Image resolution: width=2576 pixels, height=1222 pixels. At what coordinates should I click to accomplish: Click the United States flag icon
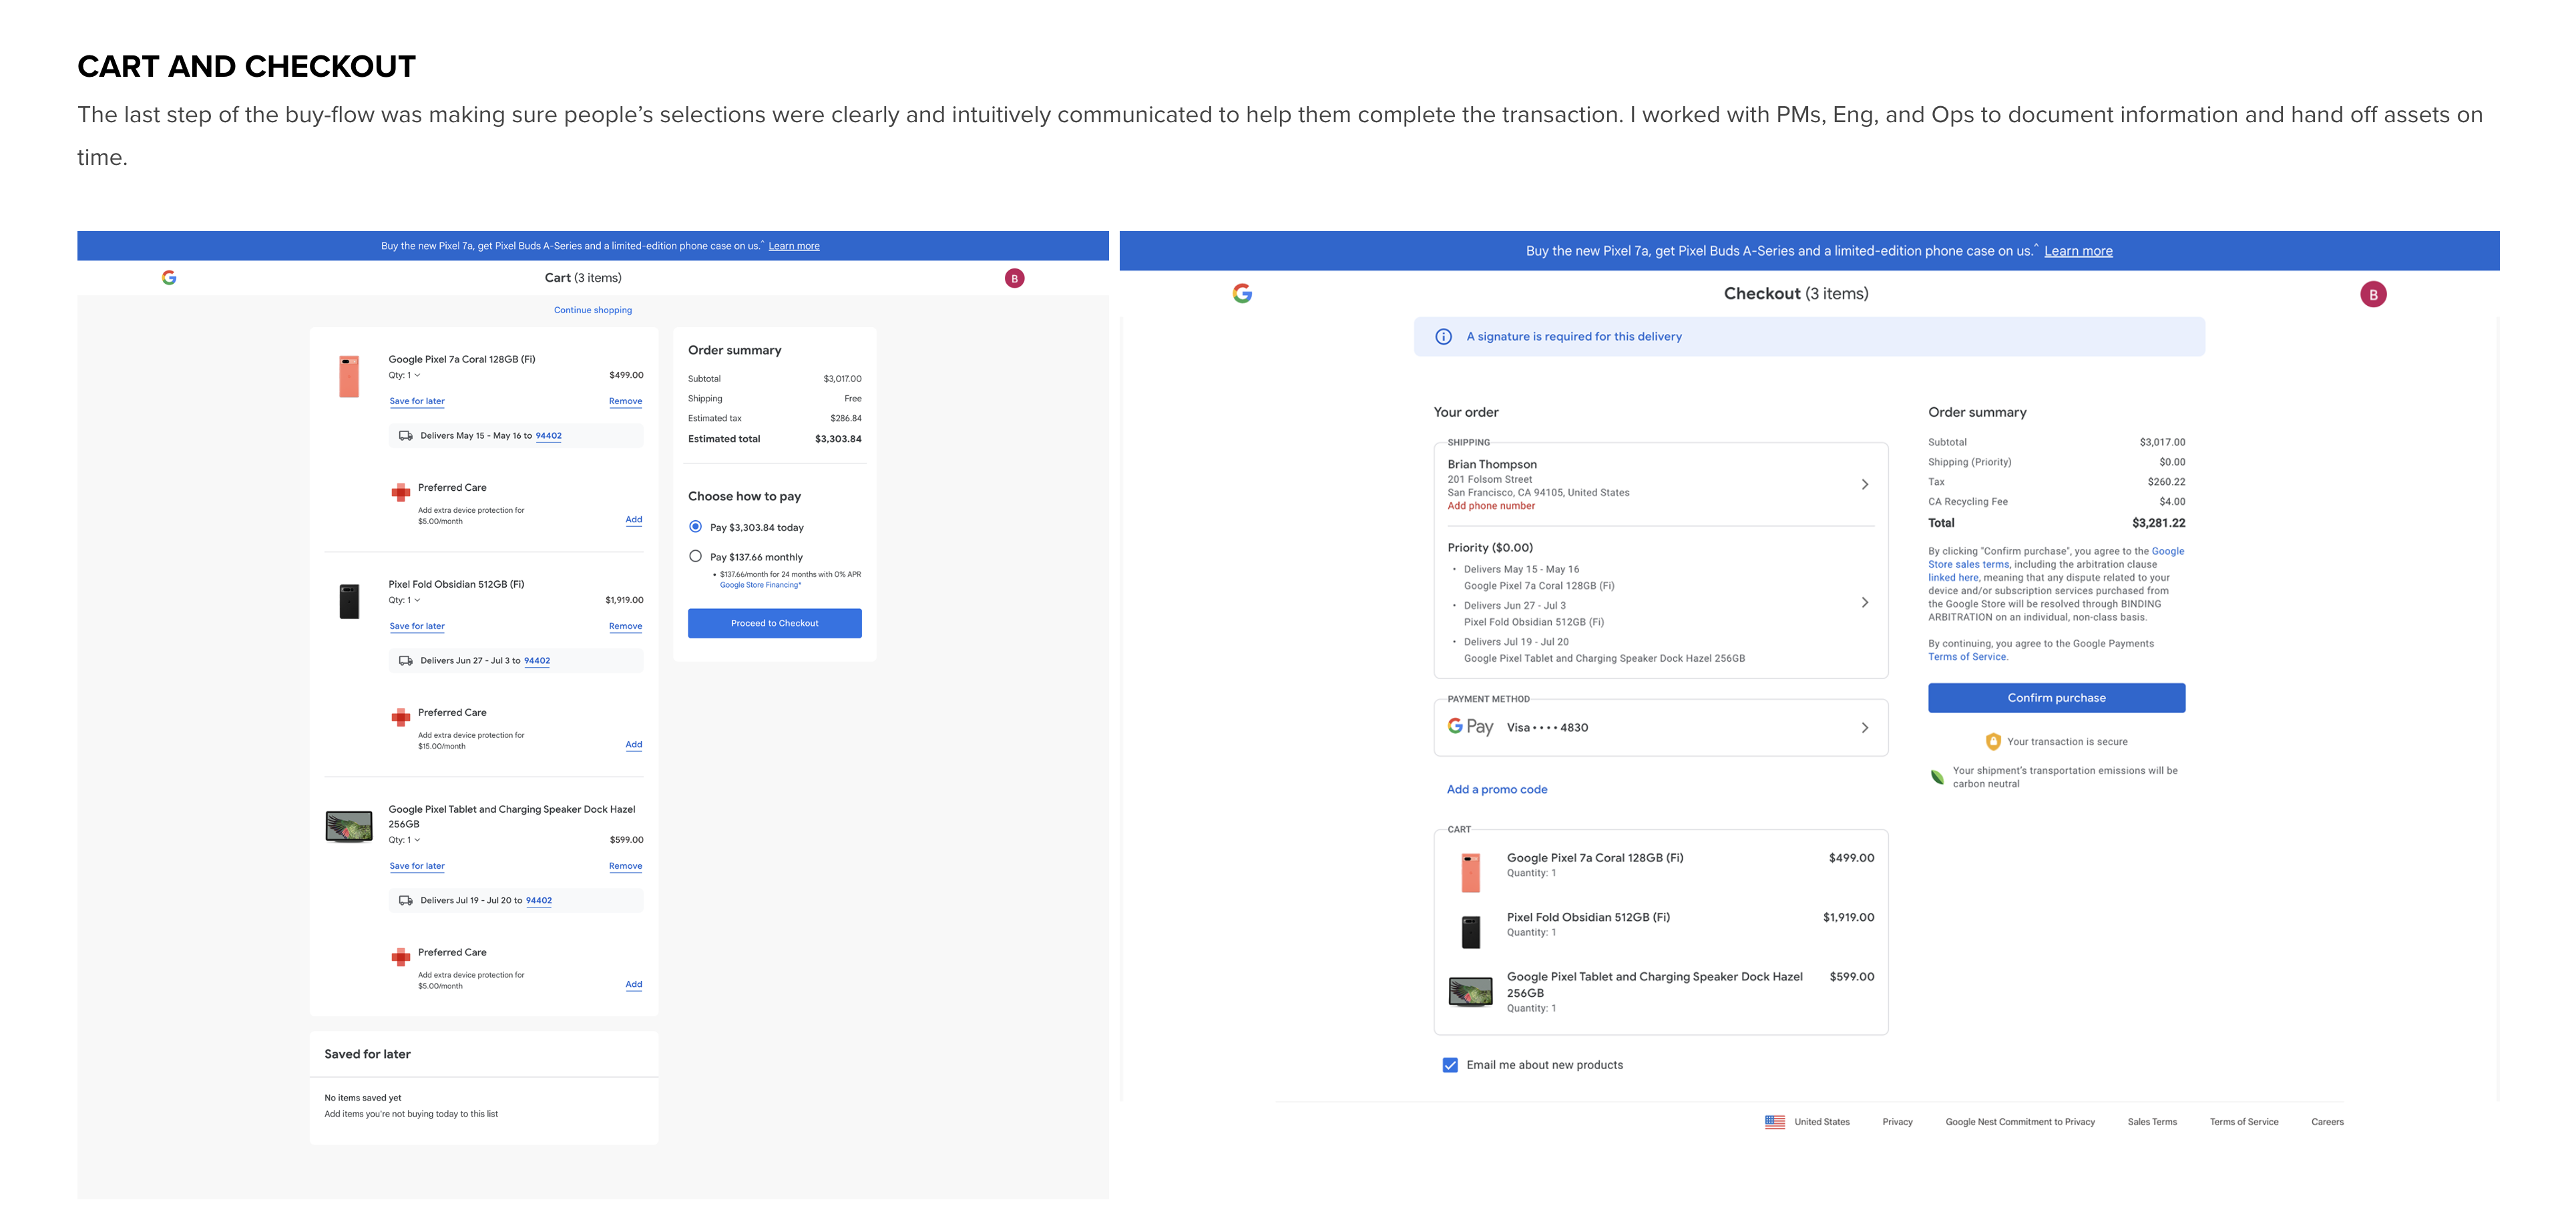click(1775, 1122)
